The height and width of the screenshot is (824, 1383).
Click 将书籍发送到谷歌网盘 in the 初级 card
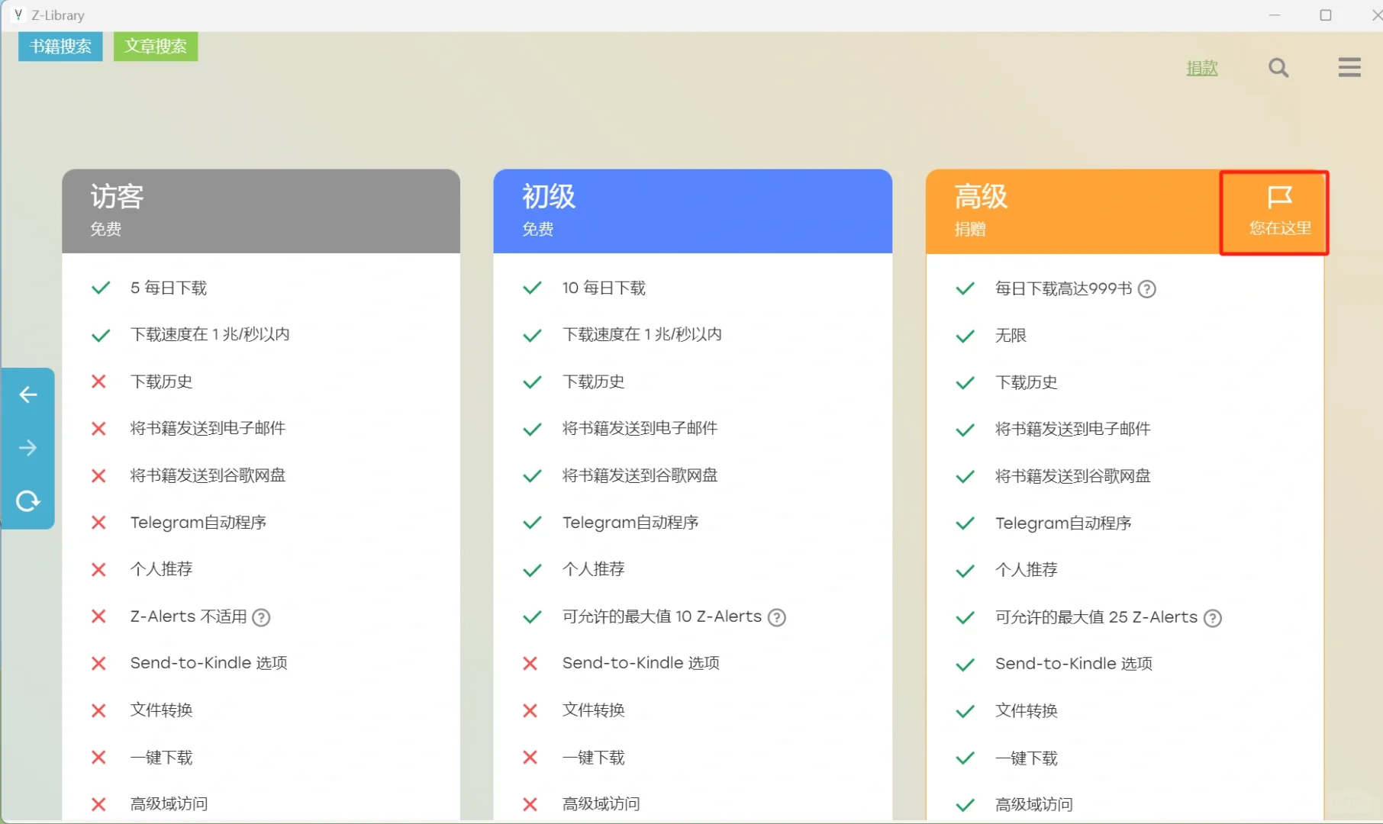640,476
